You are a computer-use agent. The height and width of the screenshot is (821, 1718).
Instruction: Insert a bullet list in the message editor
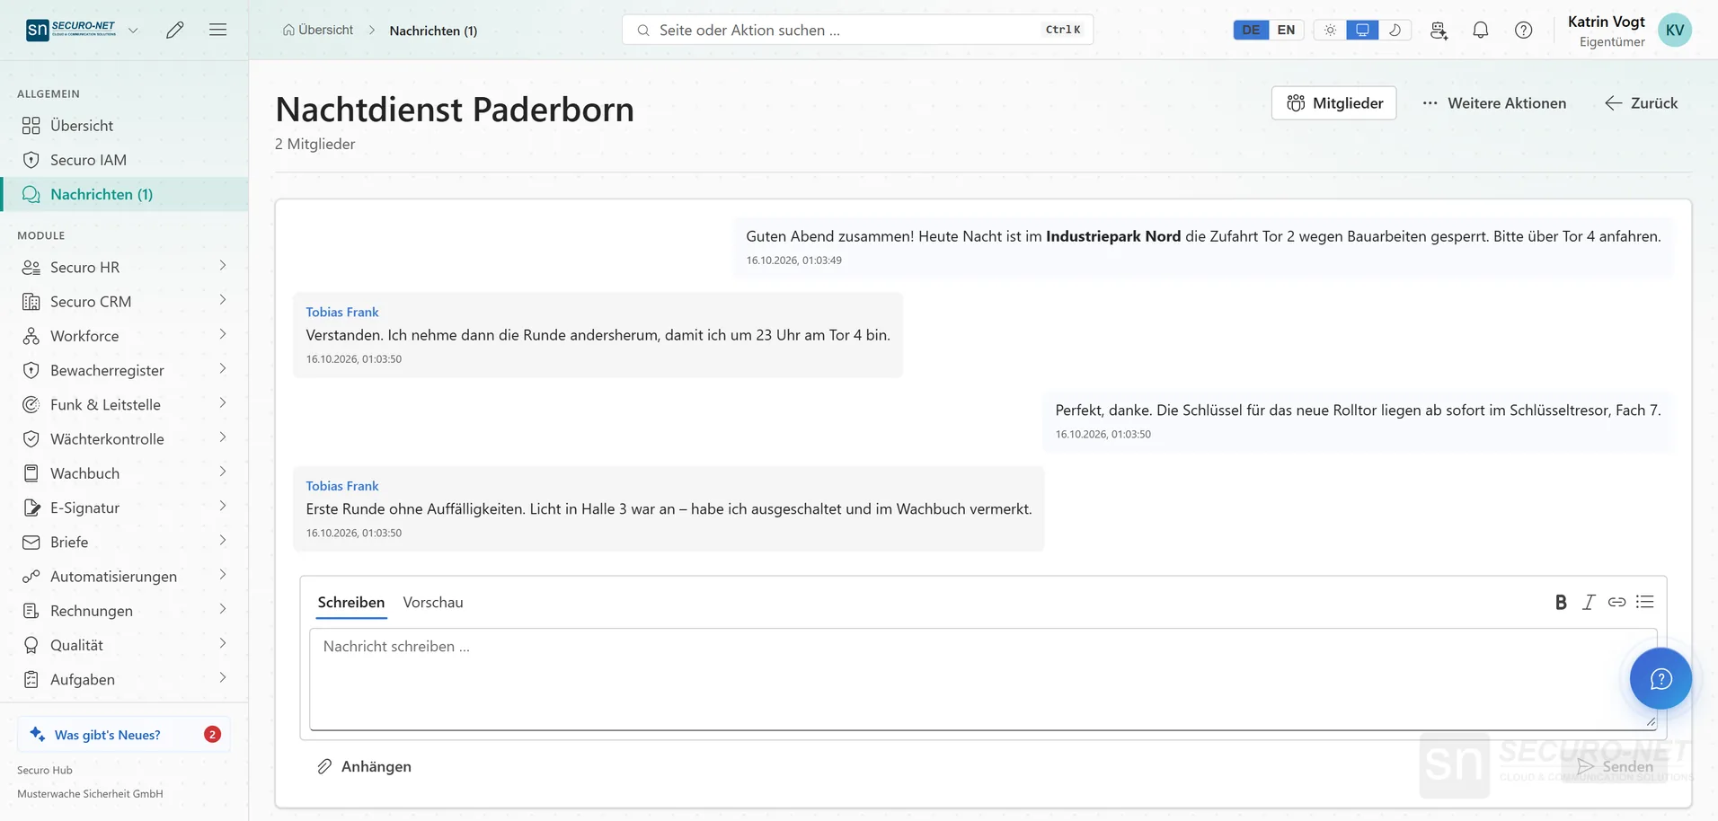(1645, 602)
